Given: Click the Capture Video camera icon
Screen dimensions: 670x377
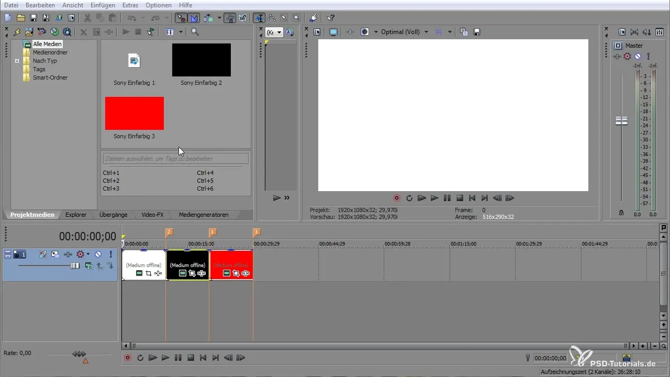Looking at the screenshot, I should 42,32.
